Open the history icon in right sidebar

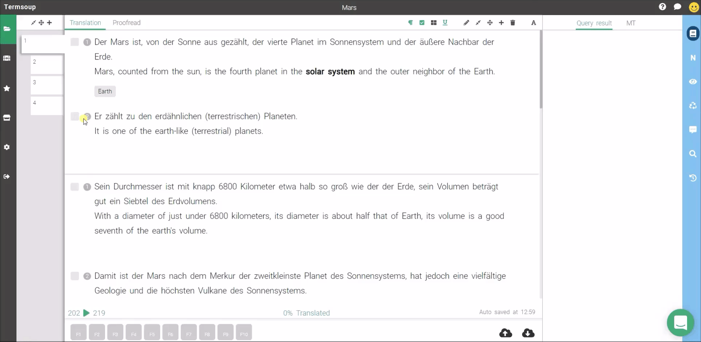tap(693, 178)
